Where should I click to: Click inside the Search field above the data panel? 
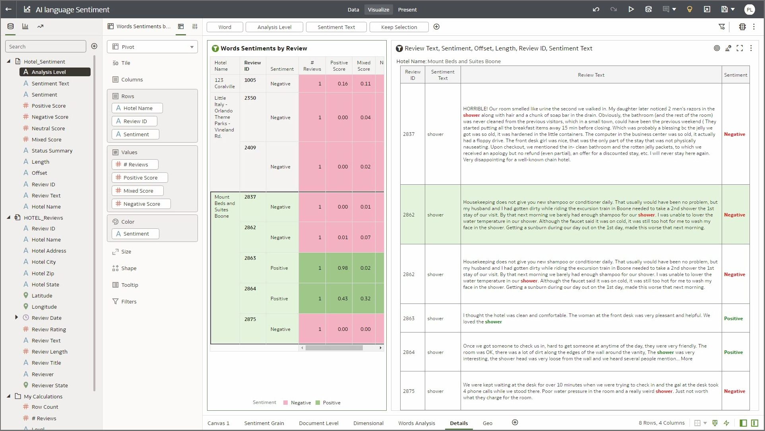tap(46, 46)
